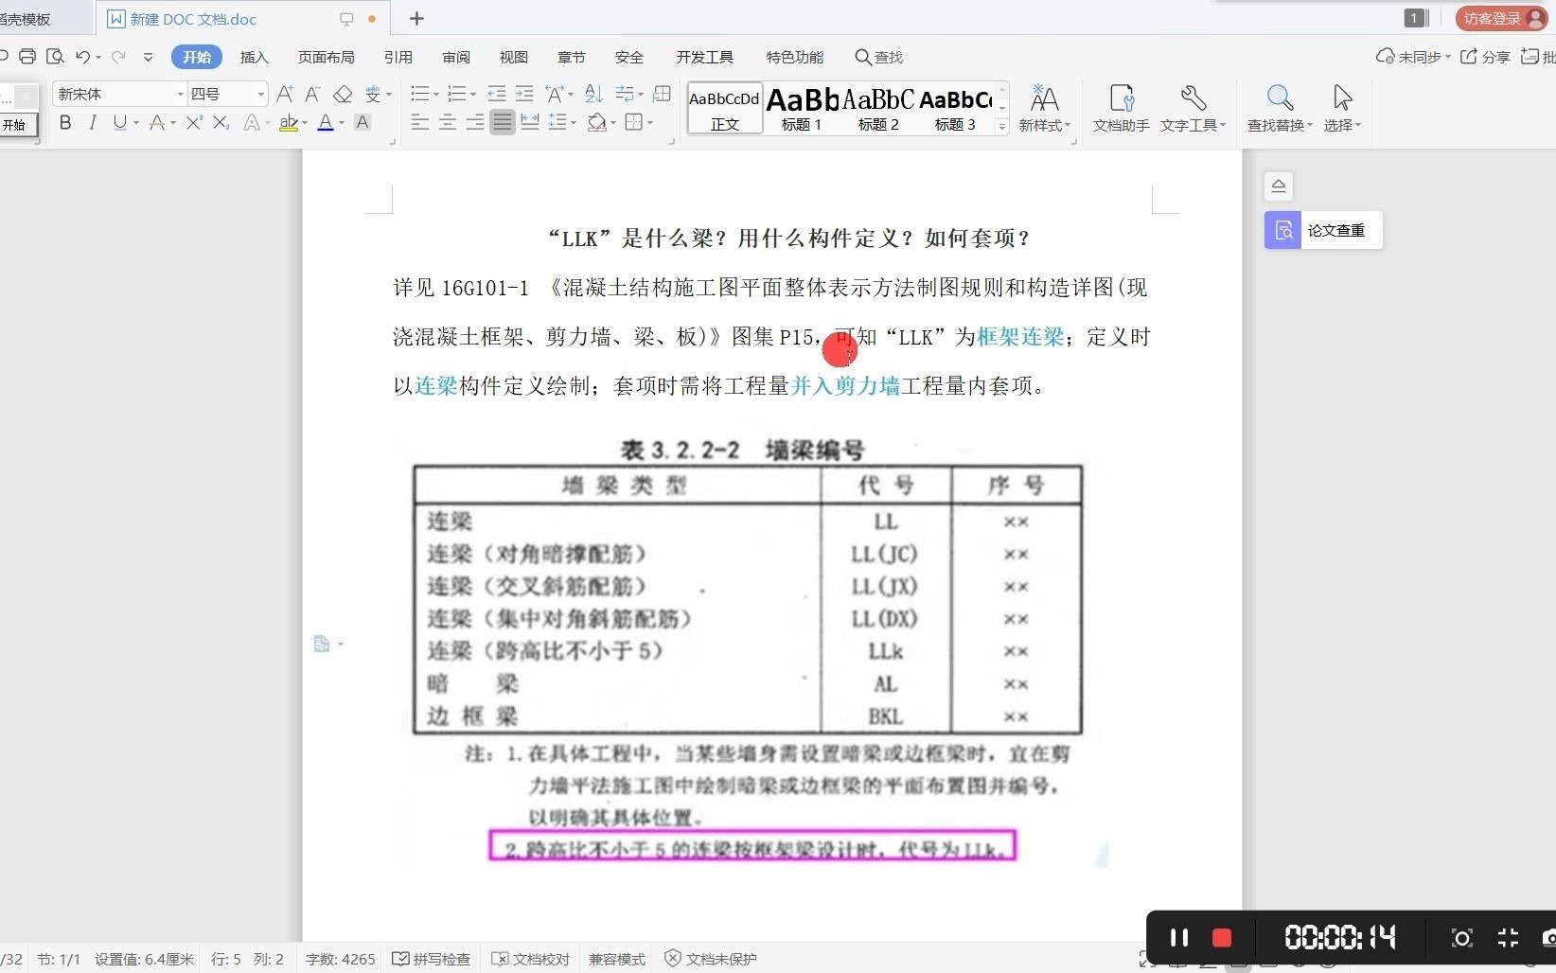Click recorder region capture icon

pos(1462,938)
